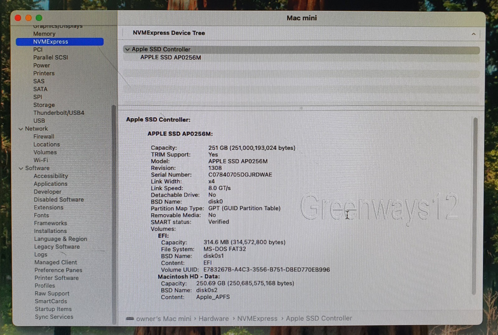The height and width of the screenshot is (335, 498).
Task: Select APPLE SSD AP0256M in device tree
Action: tap(171, 57)
